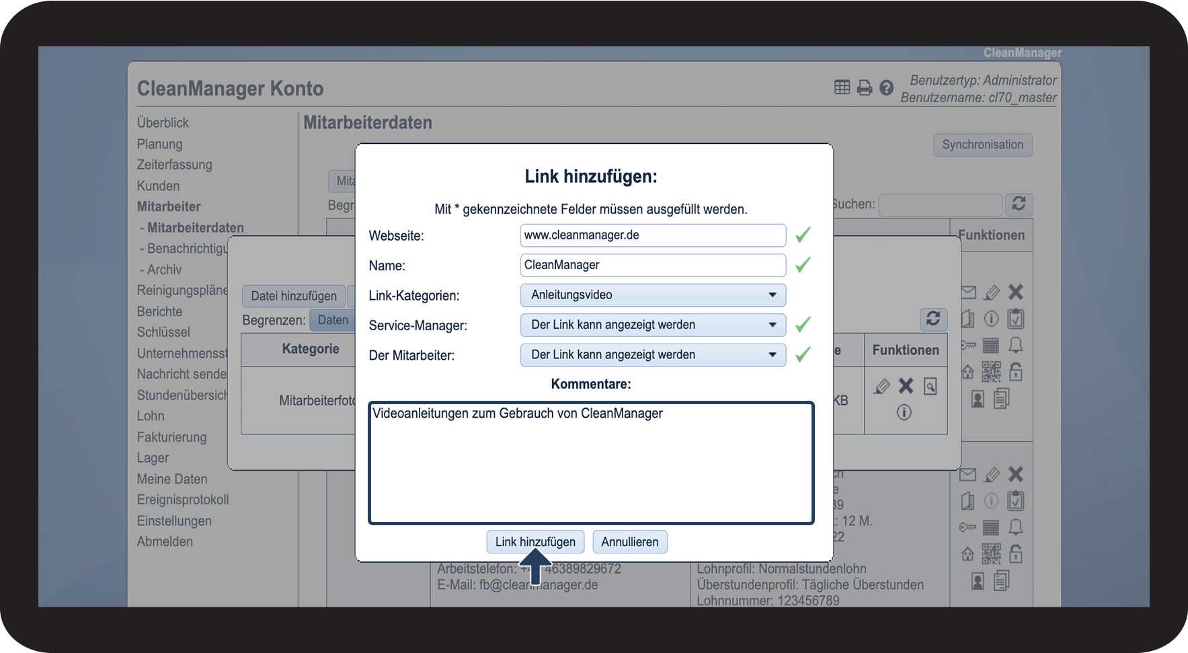Click the Link hinzufügen button
This screenshot has width=1188, height=653.
point(535,542)
